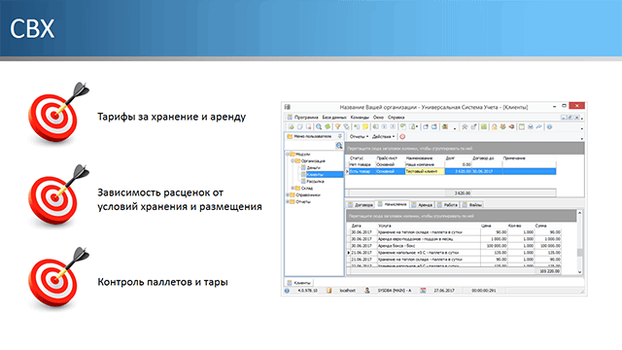Open the Действия dropdown button

[383, 136]
